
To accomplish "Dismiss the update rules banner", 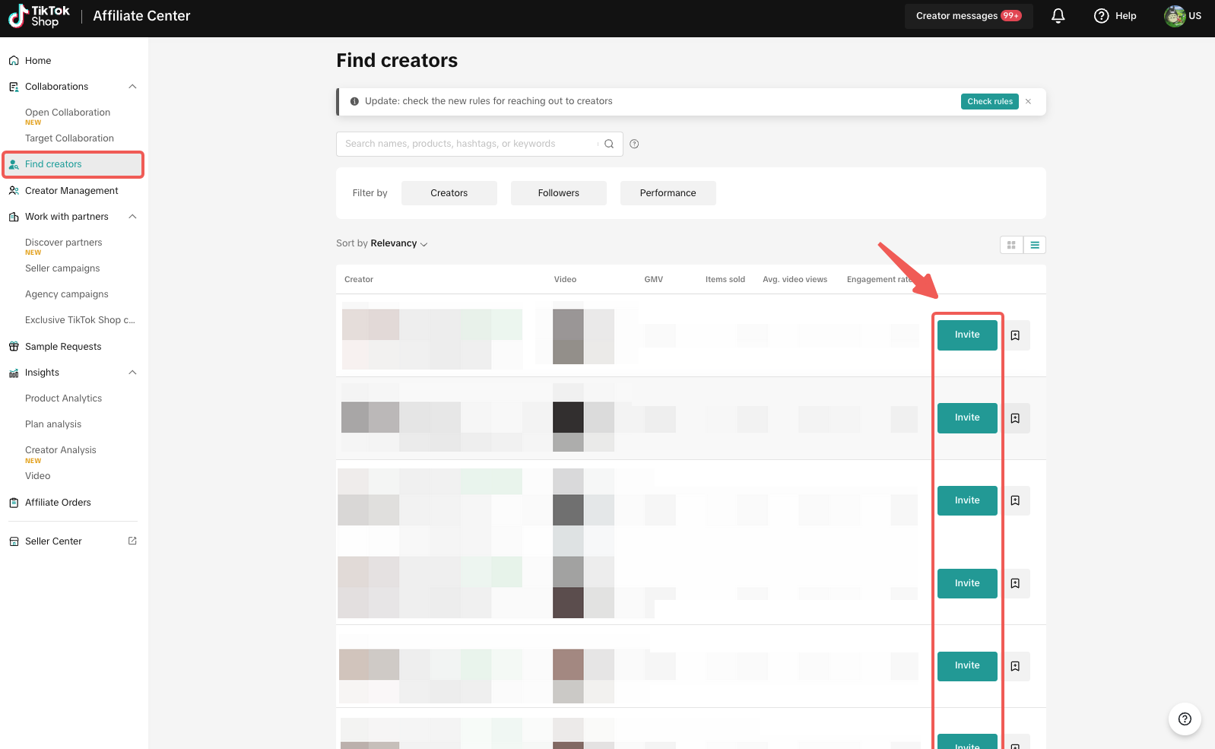I will (1028, 101).
